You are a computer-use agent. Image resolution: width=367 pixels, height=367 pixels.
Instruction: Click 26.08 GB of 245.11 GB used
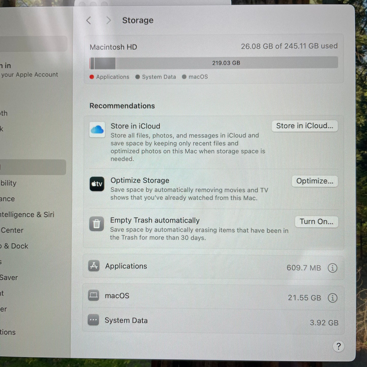(289, 46)
